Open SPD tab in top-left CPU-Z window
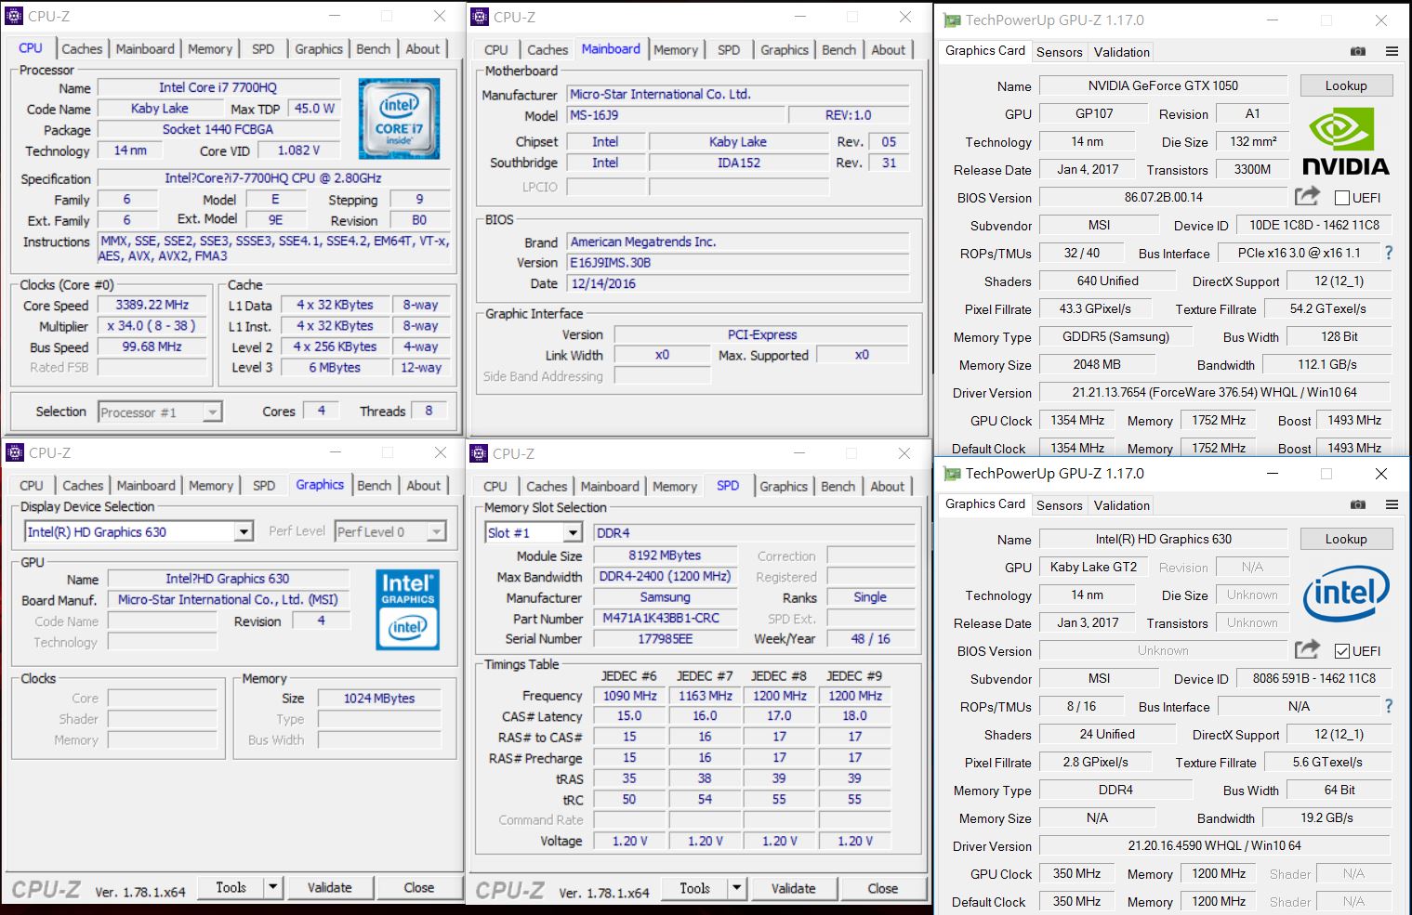Viewport: 1412px width, 915px height. (x=263, y=48)
